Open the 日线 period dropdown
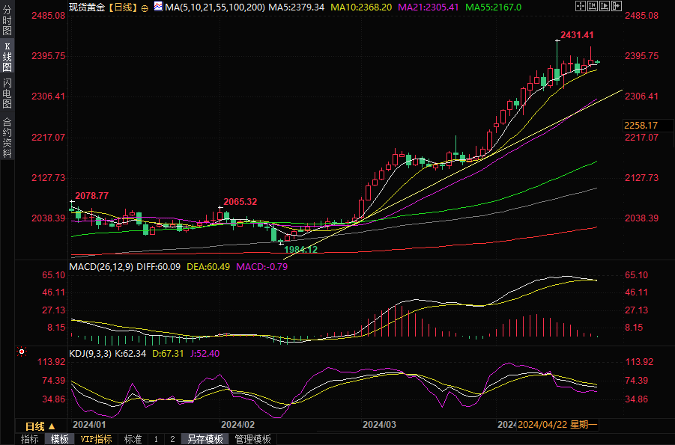Image resolution: width=675 pixels, height=445 pixels. point(40,426)
